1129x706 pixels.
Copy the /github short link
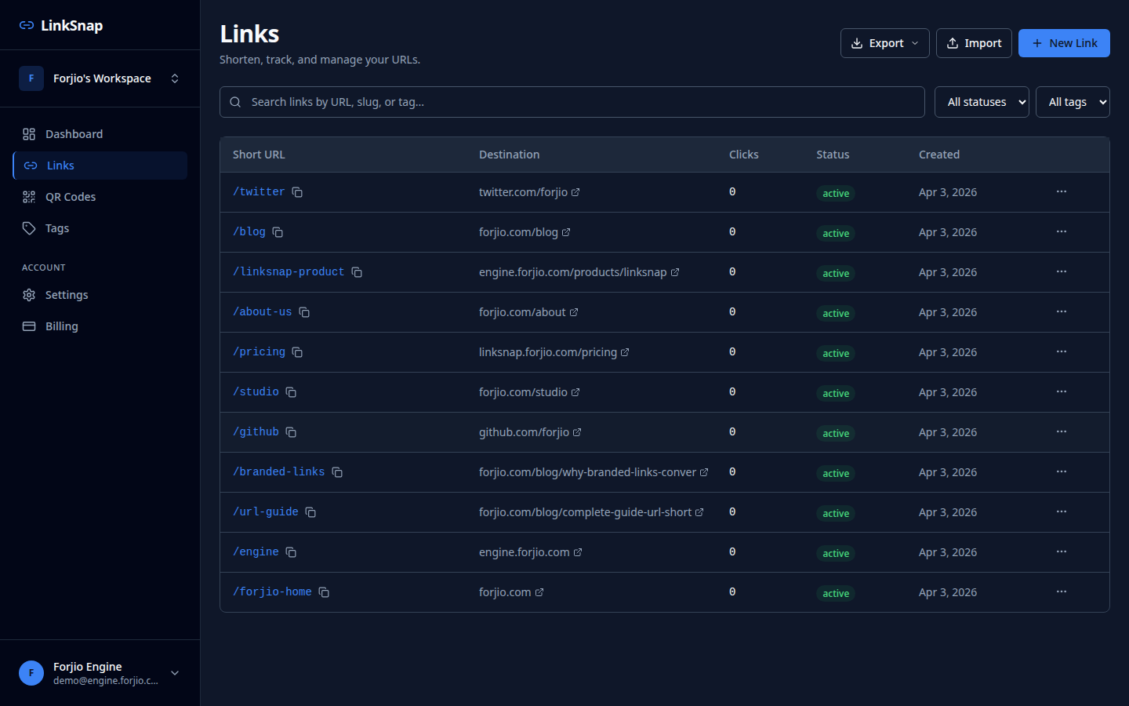pyautogui.click(x=291, y=431)
